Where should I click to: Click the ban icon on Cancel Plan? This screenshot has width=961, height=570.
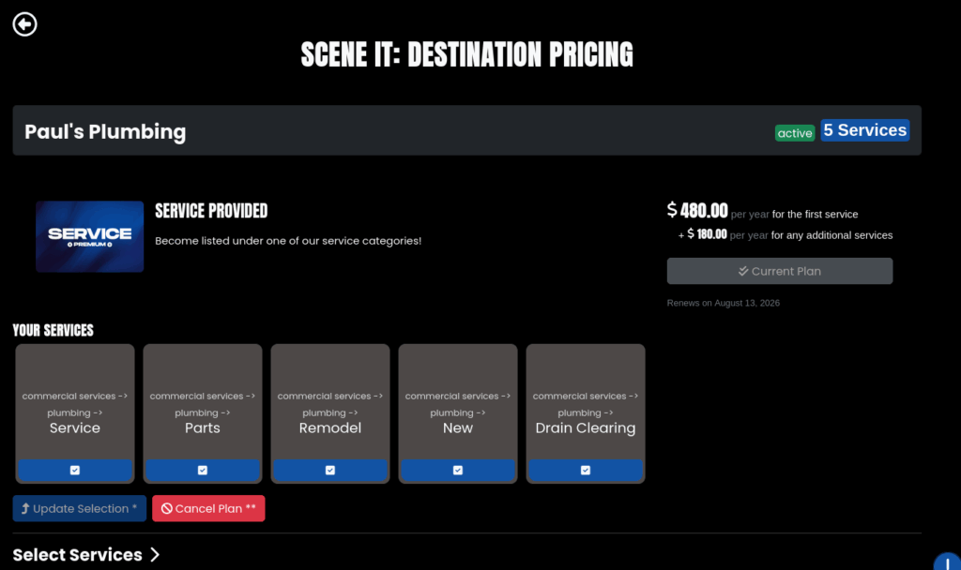coord(166,509)
